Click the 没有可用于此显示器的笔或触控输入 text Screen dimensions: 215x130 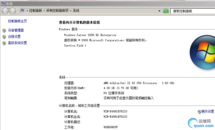(129, 98)
